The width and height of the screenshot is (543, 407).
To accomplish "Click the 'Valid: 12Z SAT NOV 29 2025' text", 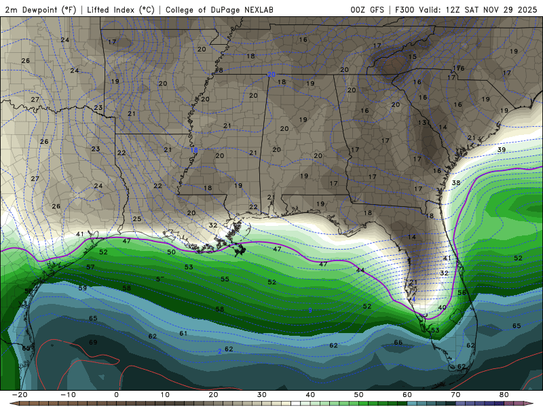I will [x=478, y=10].
